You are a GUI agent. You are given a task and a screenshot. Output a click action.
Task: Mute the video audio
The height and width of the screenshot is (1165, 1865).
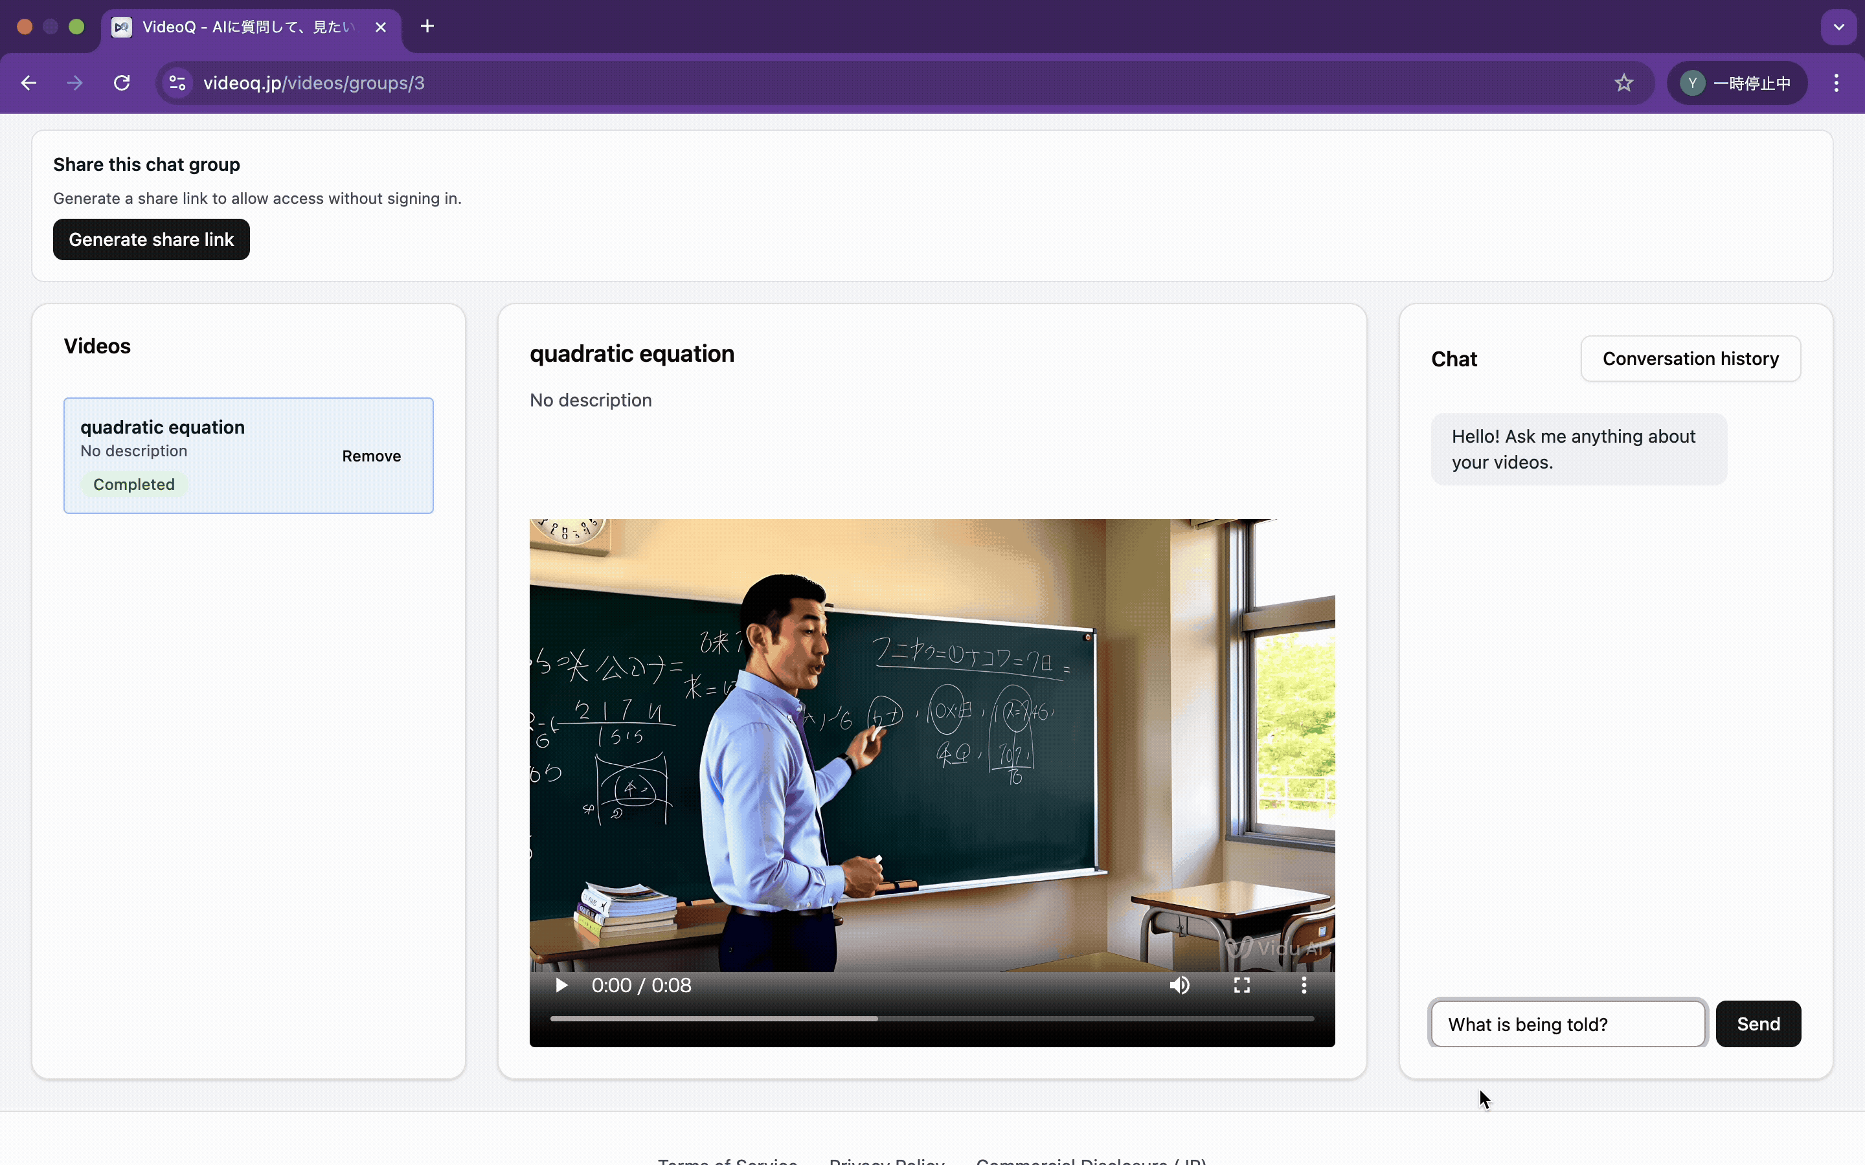1179,986
